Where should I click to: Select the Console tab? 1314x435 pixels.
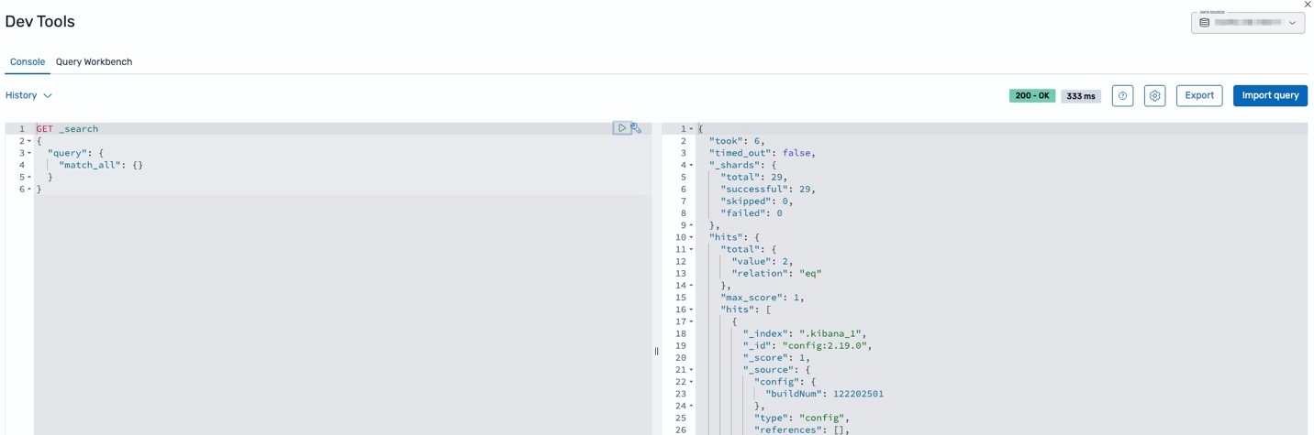point(28,62)
